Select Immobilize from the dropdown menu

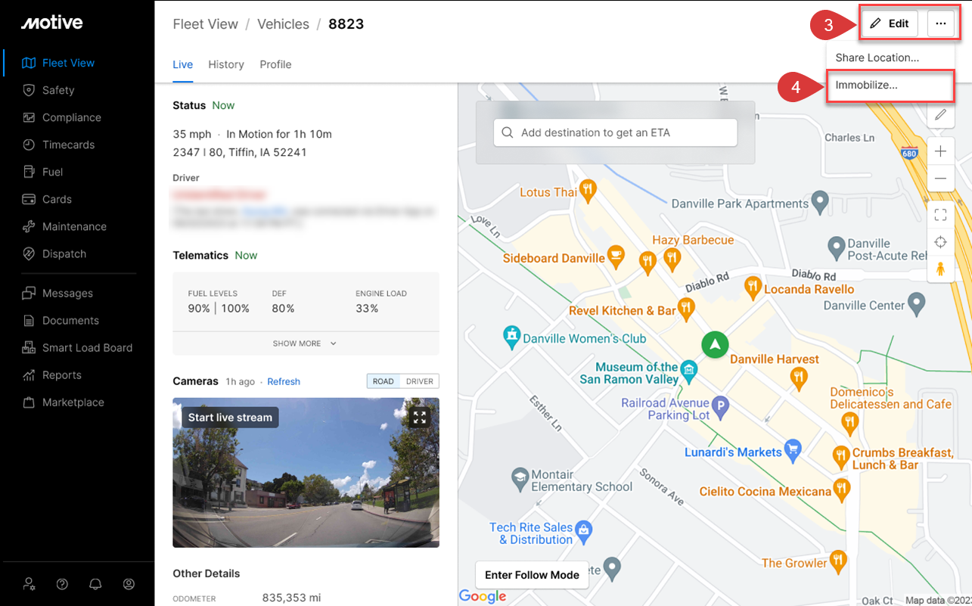[867, 85]
